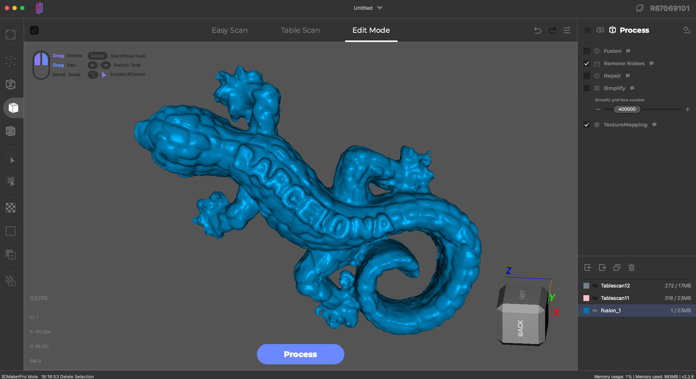Click the blue Process button

300,354
